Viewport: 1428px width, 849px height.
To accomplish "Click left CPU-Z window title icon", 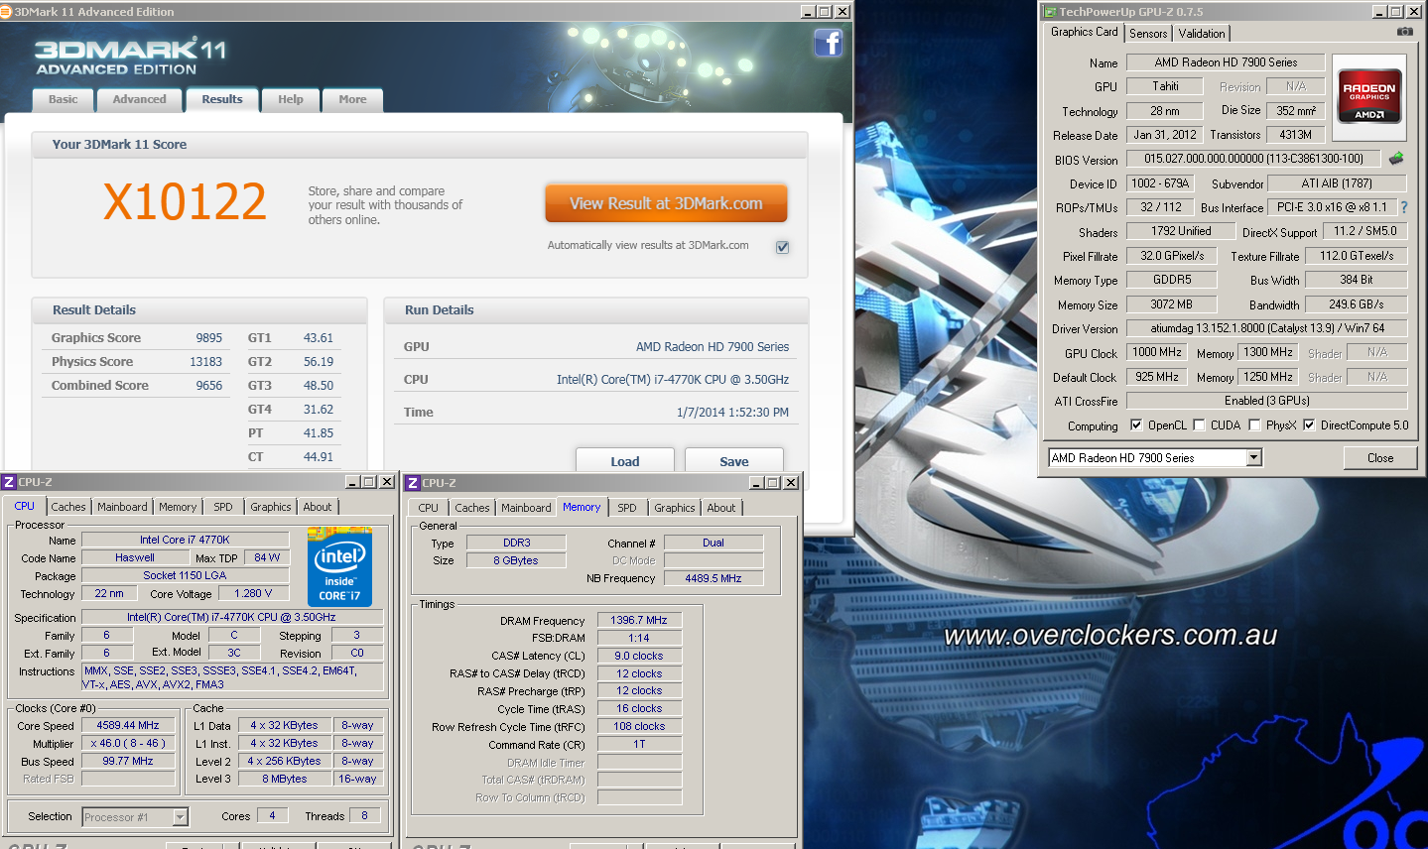I will (x=9, y=482).
